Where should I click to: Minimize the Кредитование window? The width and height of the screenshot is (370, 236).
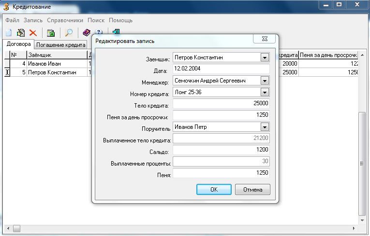click(326, 5)
